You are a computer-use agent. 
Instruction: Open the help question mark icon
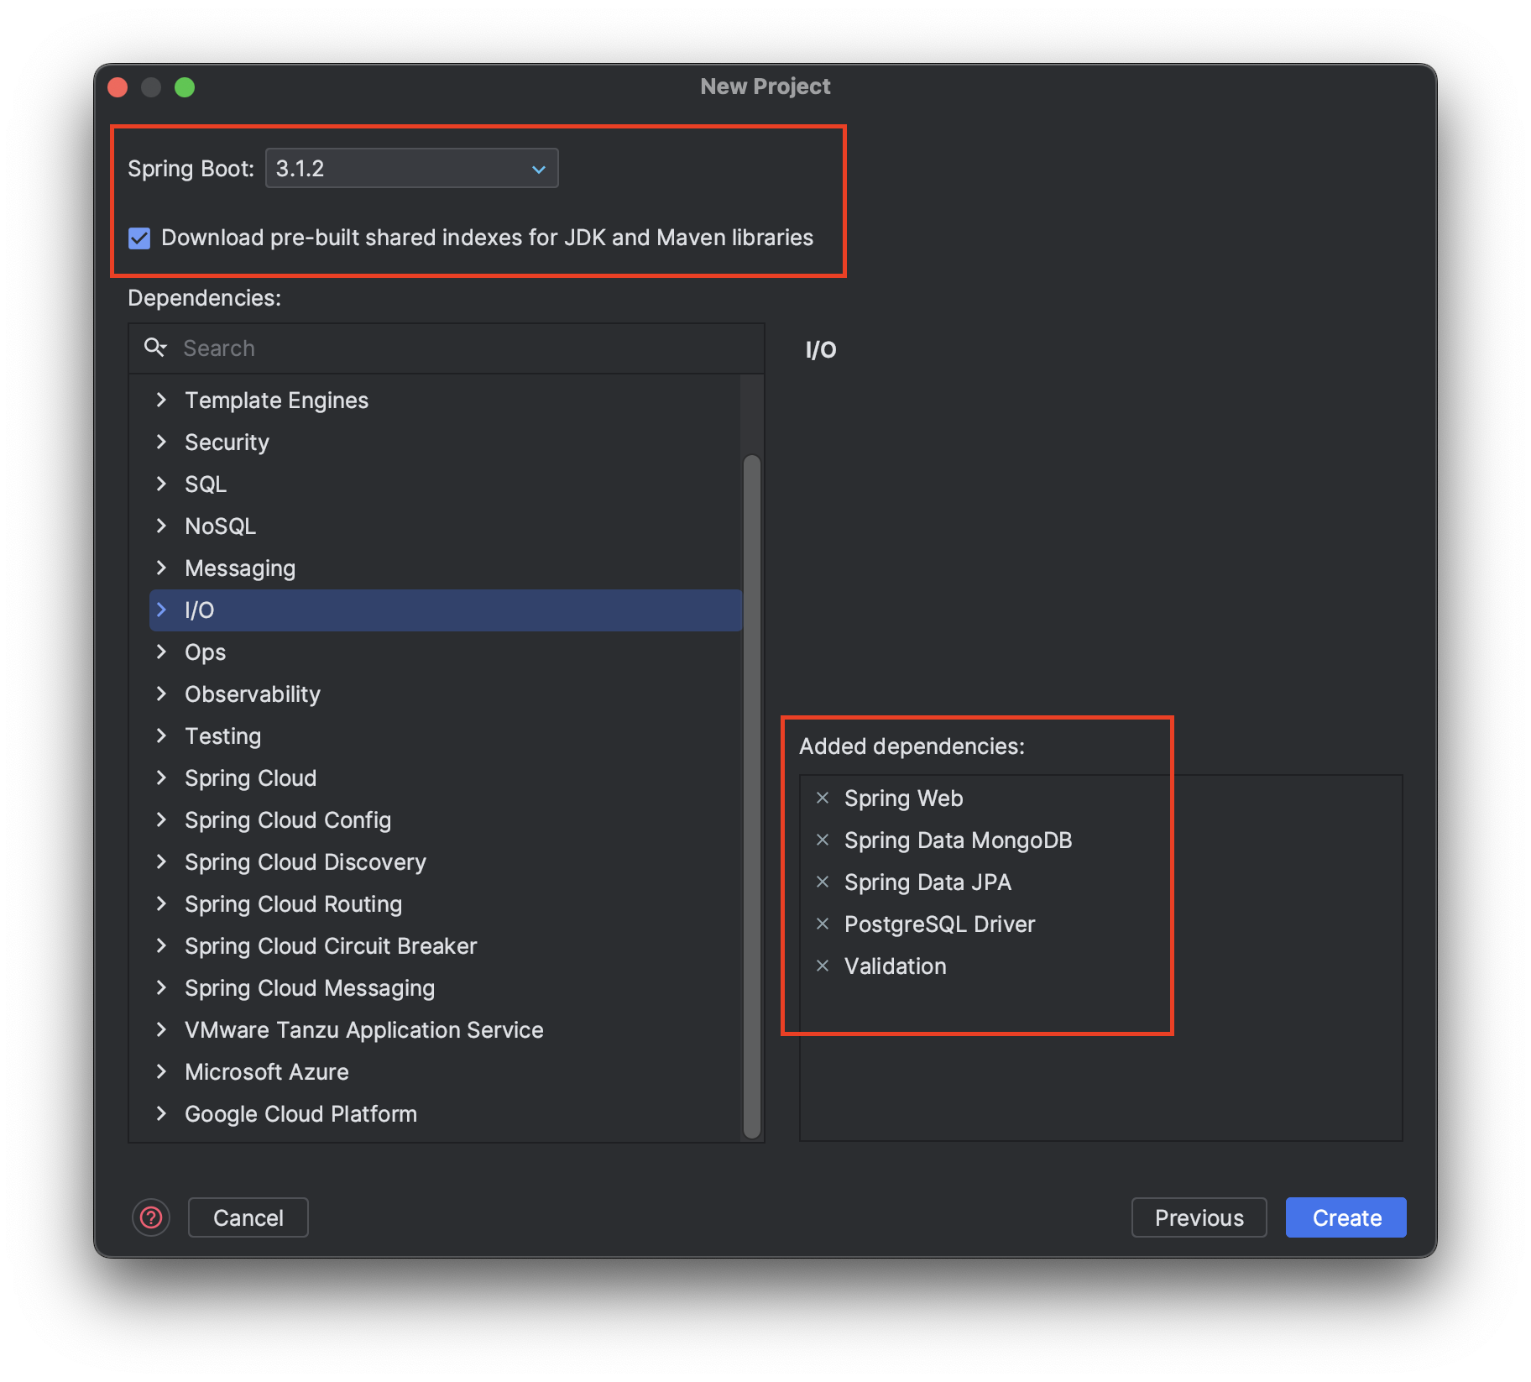tap(151, 1217)
